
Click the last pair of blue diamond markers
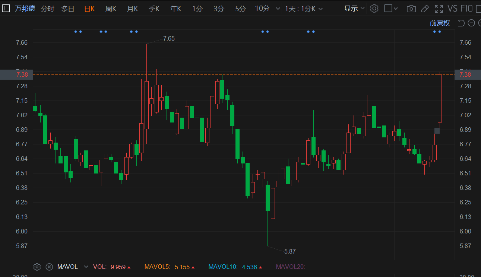coord(437,32)
